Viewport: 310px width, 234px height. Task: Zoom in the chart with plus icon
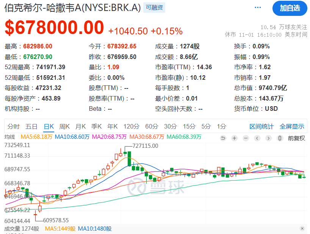(x=234, y=138)
